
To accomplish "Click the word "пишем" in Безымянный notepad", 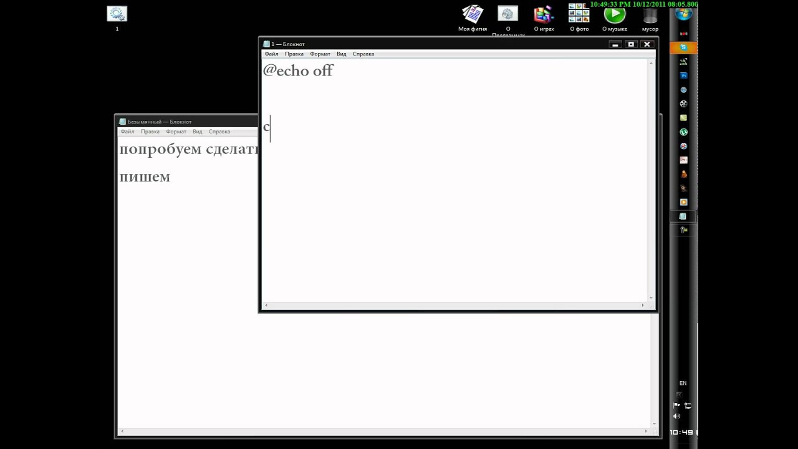I will point(145,177).
